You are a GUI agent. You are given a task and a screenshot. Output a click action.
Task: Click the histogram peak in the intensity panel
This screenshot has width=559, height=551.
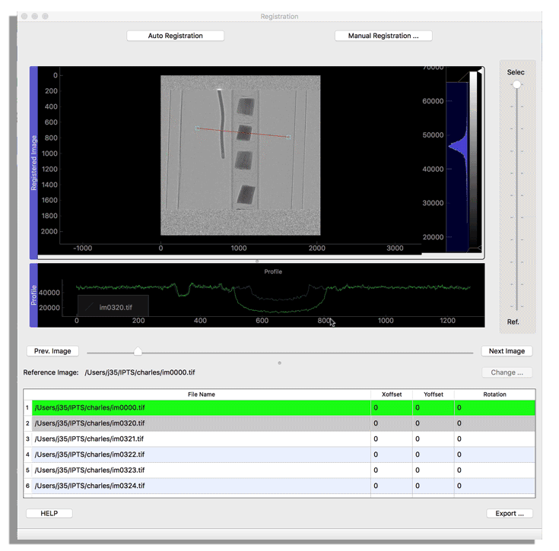pos(455,146)
